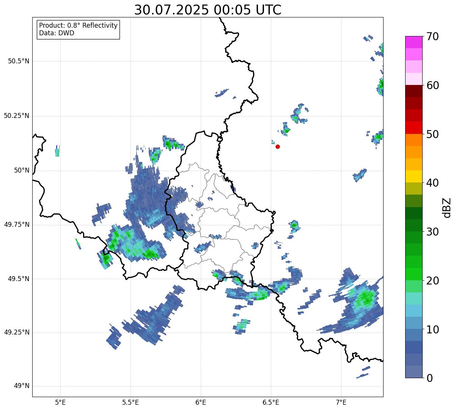
Task: Click the "5°E" longitude label
Action: (60, 402)
